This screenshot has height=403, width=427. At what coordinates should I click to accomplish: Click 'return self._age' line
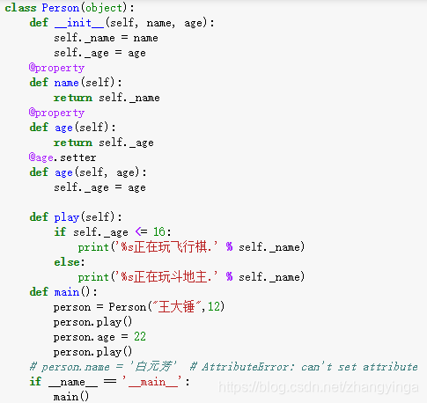[x=104, y=143]
